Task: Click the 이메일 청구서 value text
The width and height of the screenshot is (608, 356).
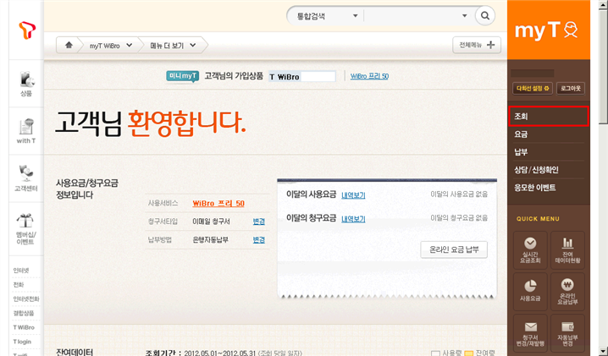Action: click(211, 222)
